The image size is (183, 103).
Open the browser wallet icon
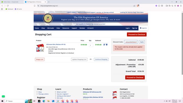169,6
